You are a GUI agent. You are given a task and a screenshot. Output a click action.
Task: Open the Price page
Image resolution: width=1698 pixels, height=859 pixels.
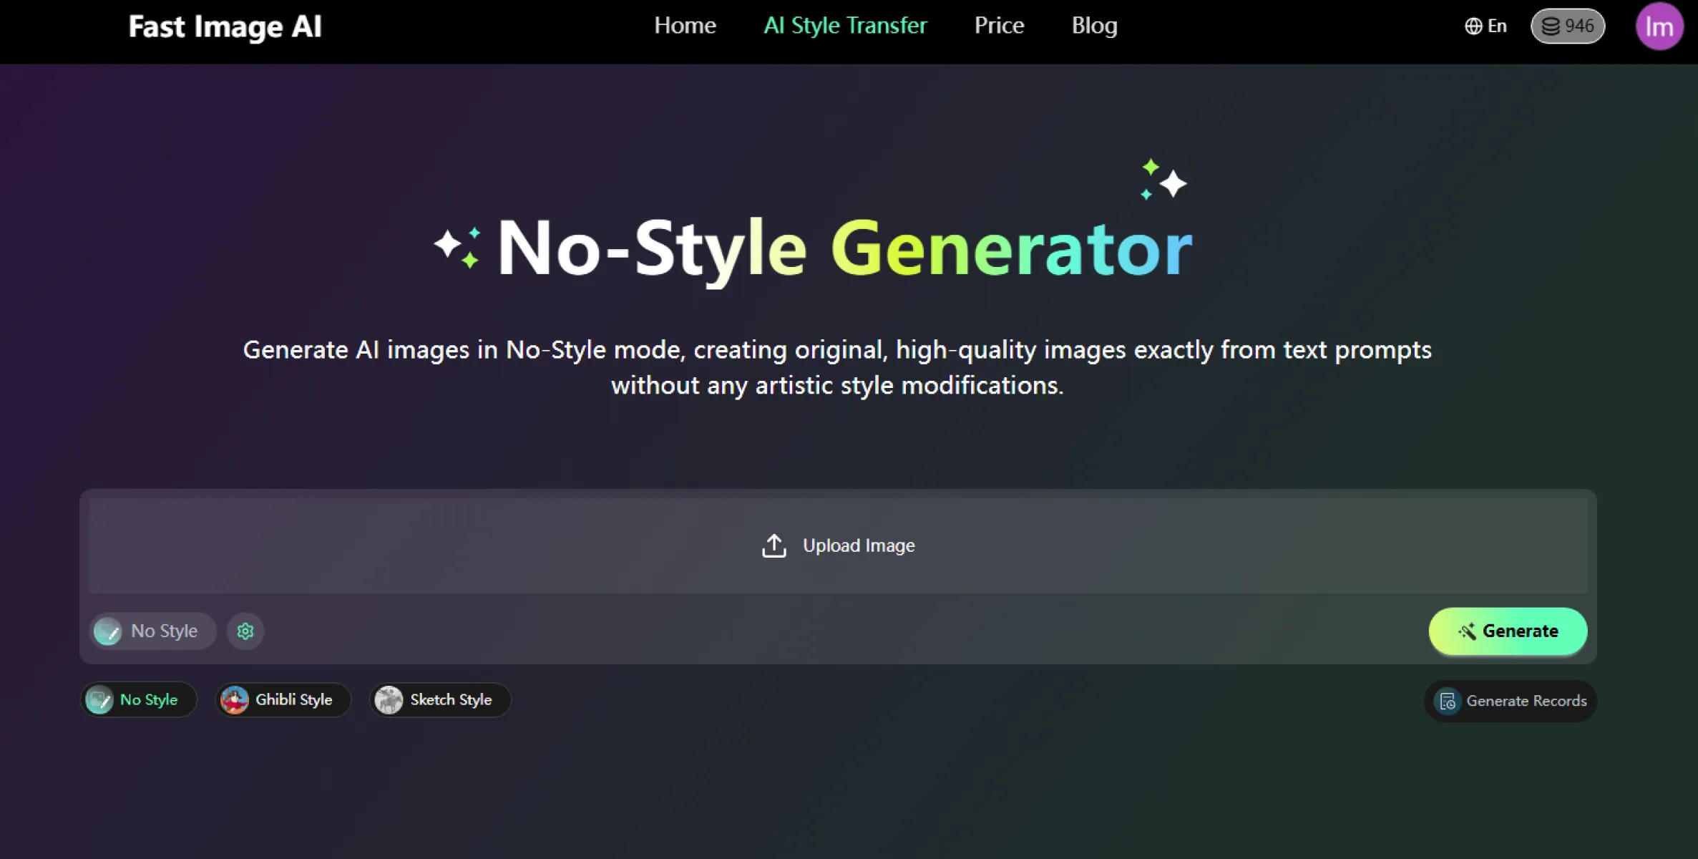click(999, 26)
